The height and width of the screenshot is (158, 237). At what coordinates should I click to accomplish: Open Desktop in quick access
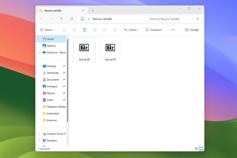(49, 66)
